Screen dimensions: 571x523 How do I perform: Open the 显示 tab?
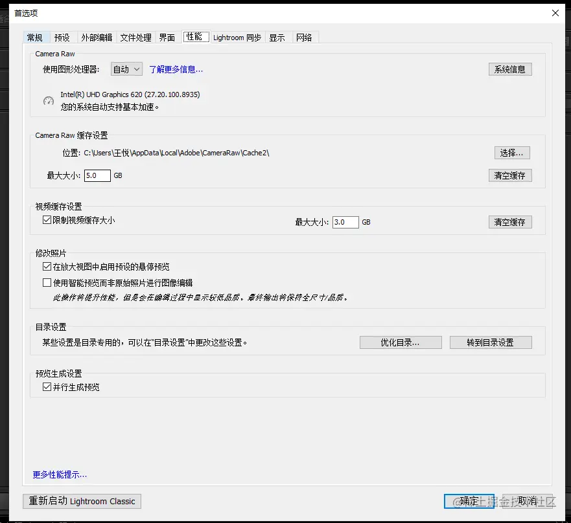pos(277,38)
